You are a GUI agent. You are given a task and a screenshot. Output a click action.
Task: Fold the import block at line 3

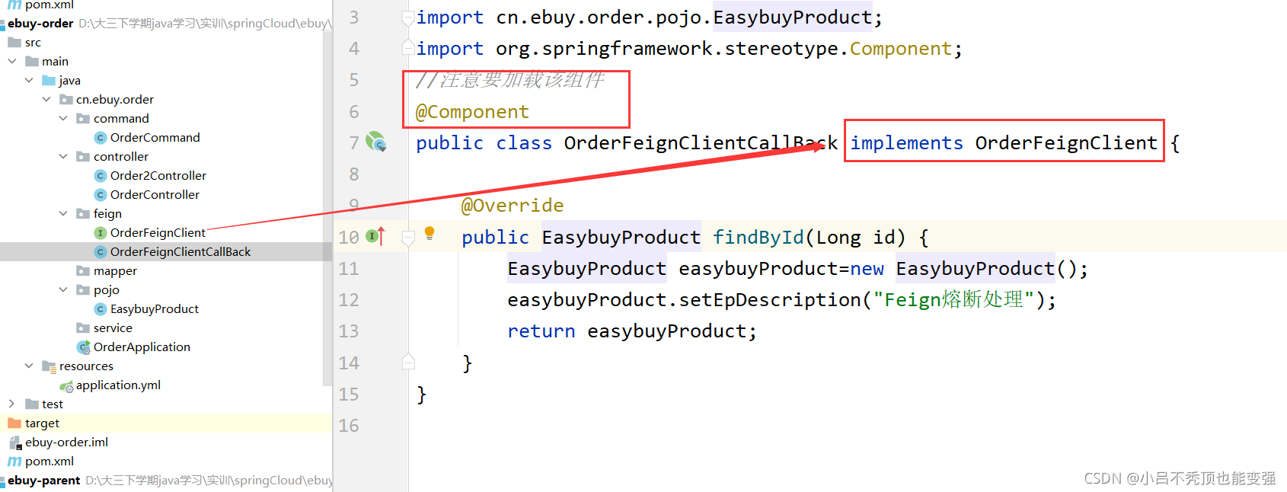(x=408, y=18)
